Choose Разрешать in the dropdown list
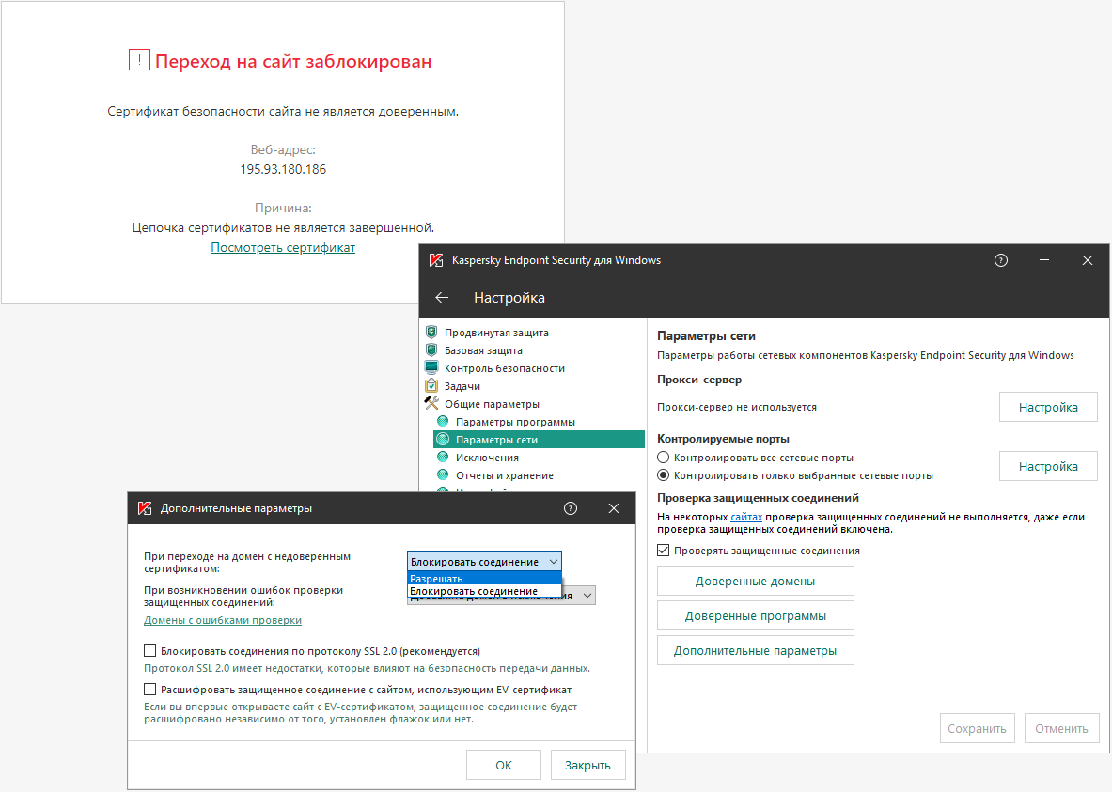Screen dimensions: 1112x792 pos(484,579)
